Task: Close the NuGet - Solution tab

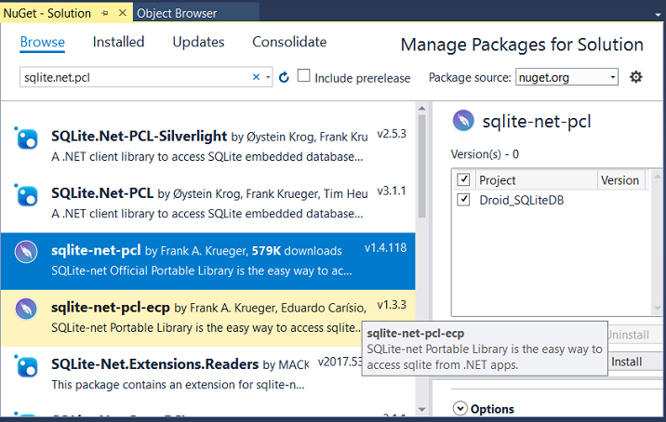Action: (123, 13)
